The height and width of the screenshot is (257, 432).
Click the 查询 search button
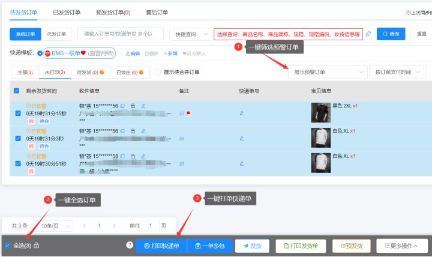[x=391, y=34]
